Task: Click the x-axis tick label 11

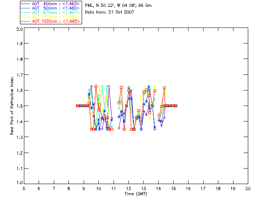Action: point(114,188)
